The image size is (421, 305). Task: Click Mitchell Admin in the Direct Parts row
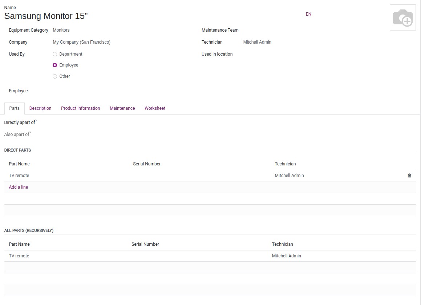(289, 176)
